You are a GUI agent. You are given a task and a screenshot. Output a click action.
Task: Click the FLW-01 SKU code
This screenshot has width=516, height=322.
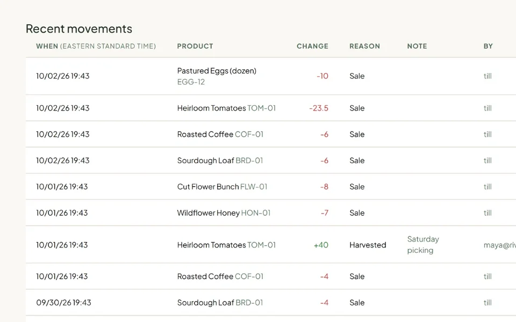[x=254, y=187]
